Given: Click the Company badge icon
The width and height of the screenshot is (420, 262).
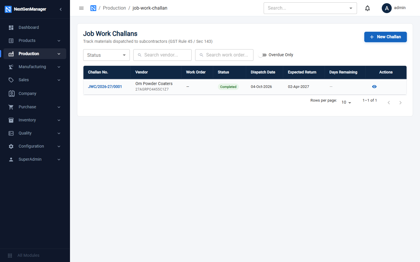Looking at the screenshot, I should click(11, 93).
